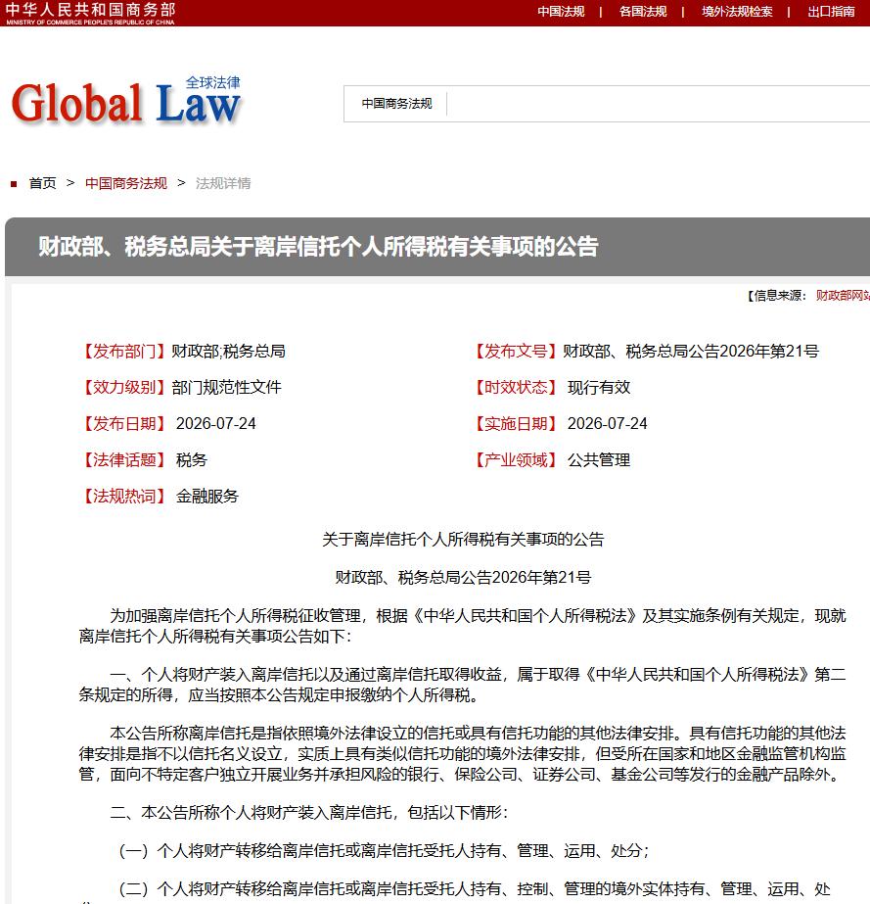Screen dimensions: 870x904
Task: Click the 法律话题 value 税务
Action: click(x=191, y=460)
